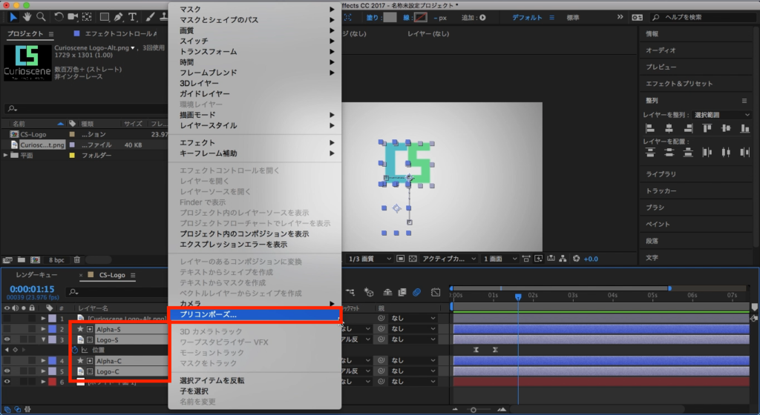760x415 pixels.
Task: Delete the selected project item with trash icon
Action: point(76,259)
